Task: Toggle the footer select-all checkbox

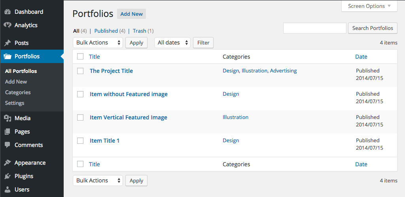Action: pyautogui.click(x=80, y=164)
